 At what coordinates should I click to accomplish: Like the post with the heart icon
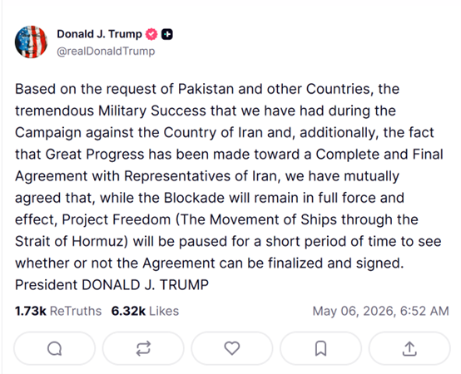(232, 348)
